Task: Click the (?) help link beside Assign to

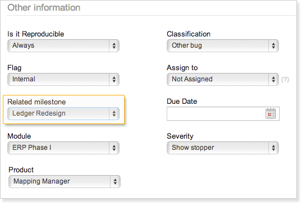Action: [x=285, y=80]
